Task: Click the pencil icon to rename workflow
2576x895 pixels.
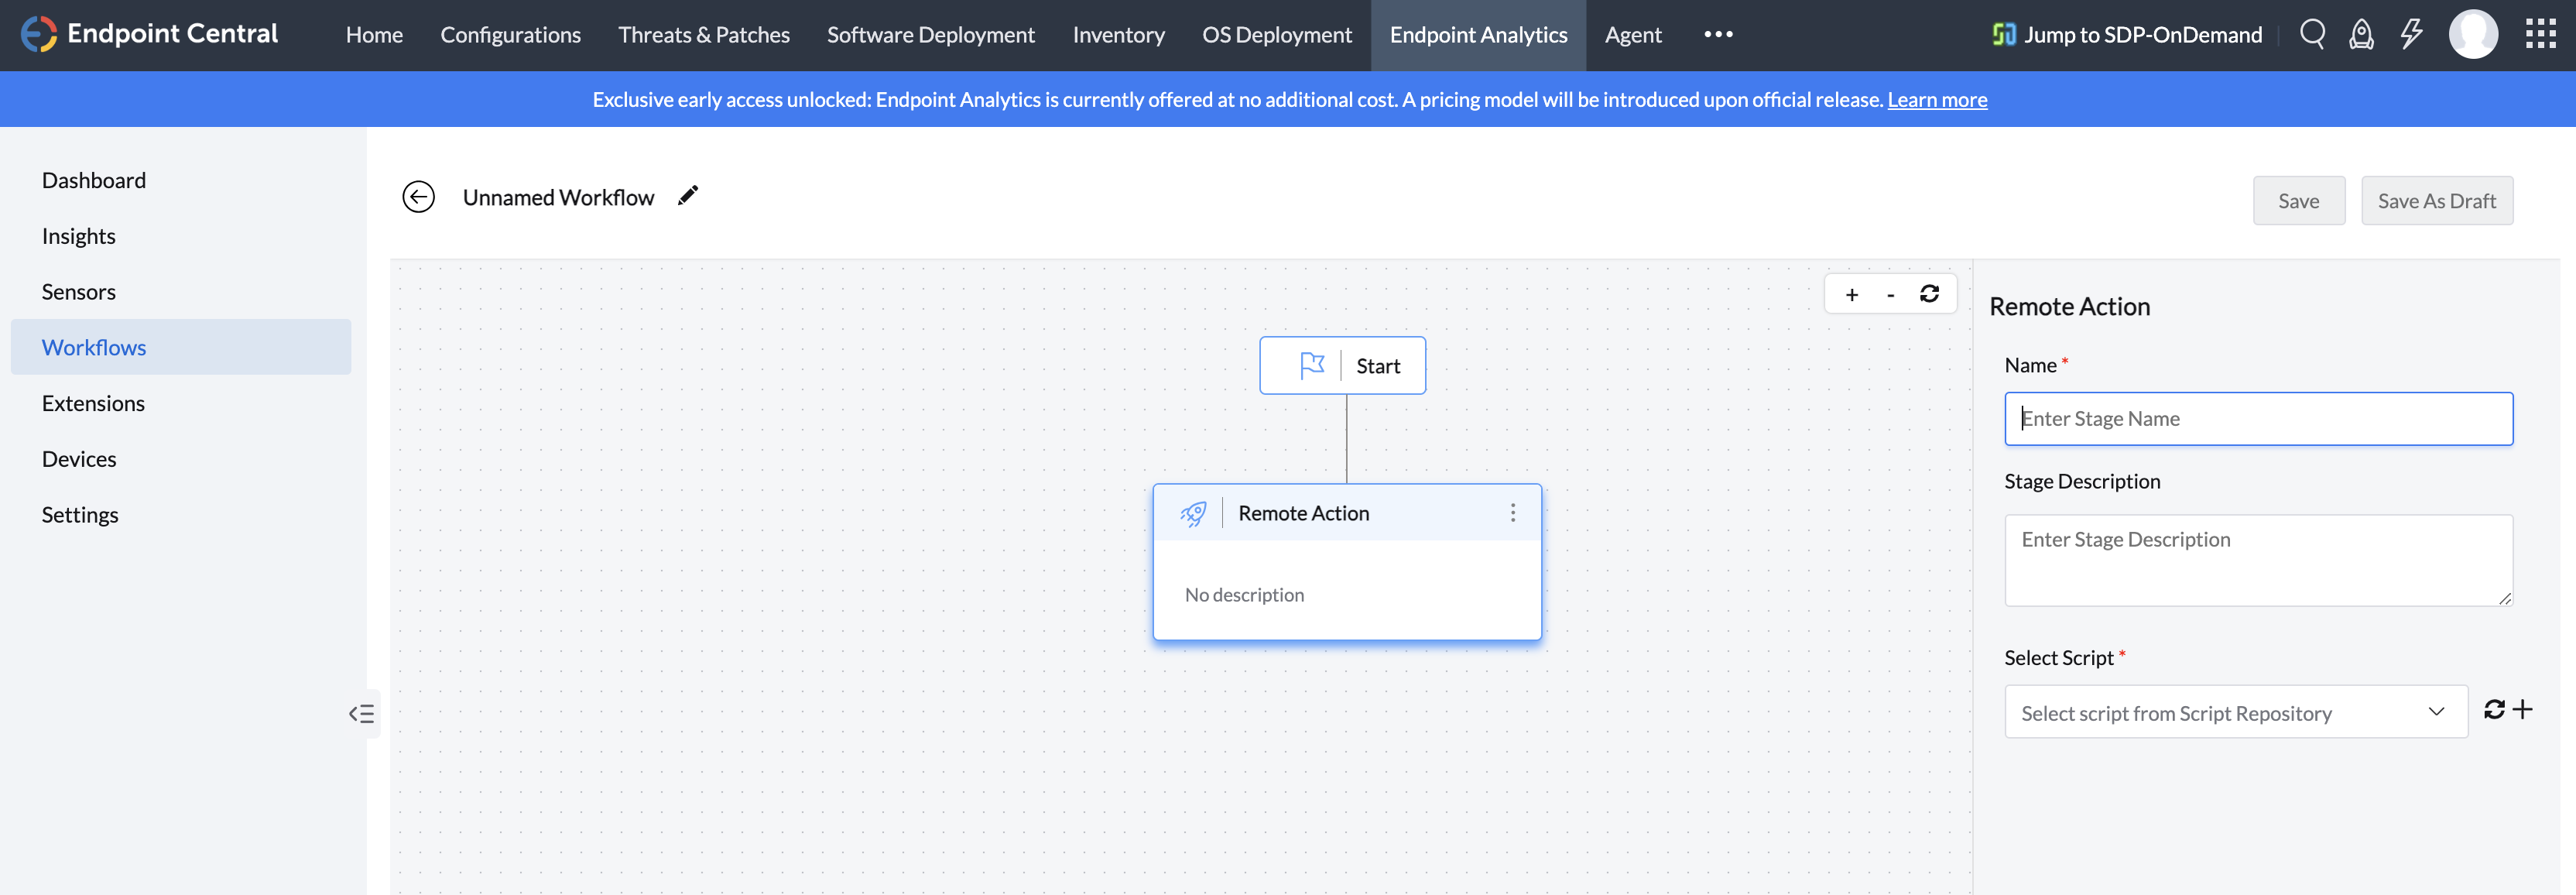Action: point(688,196)
